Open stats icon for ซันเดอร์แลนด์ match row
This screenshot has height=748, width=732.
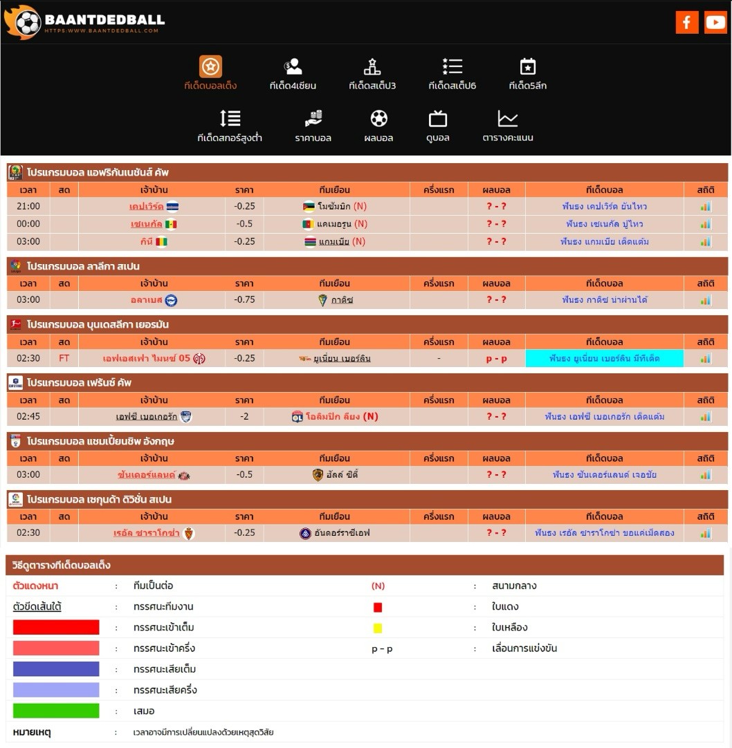pos(705,475)
